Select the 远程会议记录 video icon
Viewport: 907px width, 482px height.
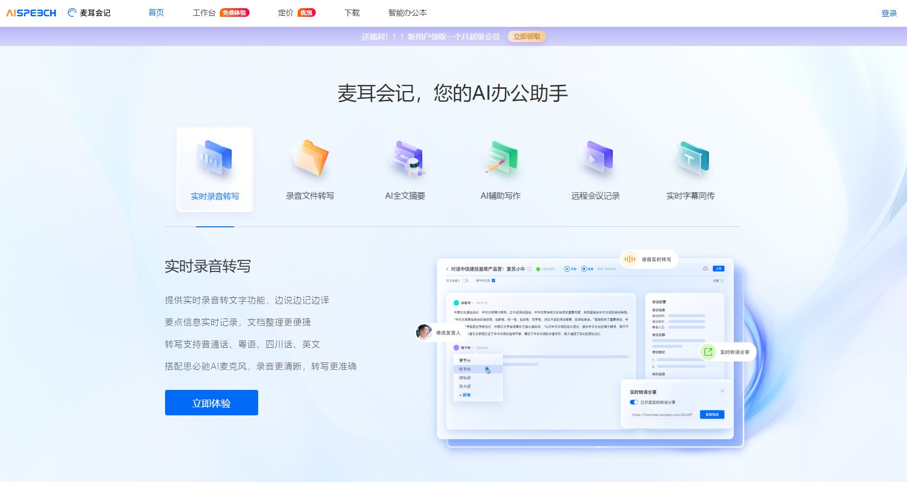pyautogui.click(x=596, y=159)
